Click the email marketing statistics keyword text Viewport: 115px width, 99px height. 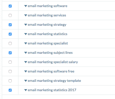point(48,34)
